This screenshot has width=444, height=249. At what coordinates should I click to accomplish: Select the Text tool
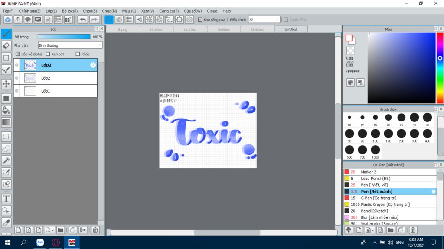(6, 199)
